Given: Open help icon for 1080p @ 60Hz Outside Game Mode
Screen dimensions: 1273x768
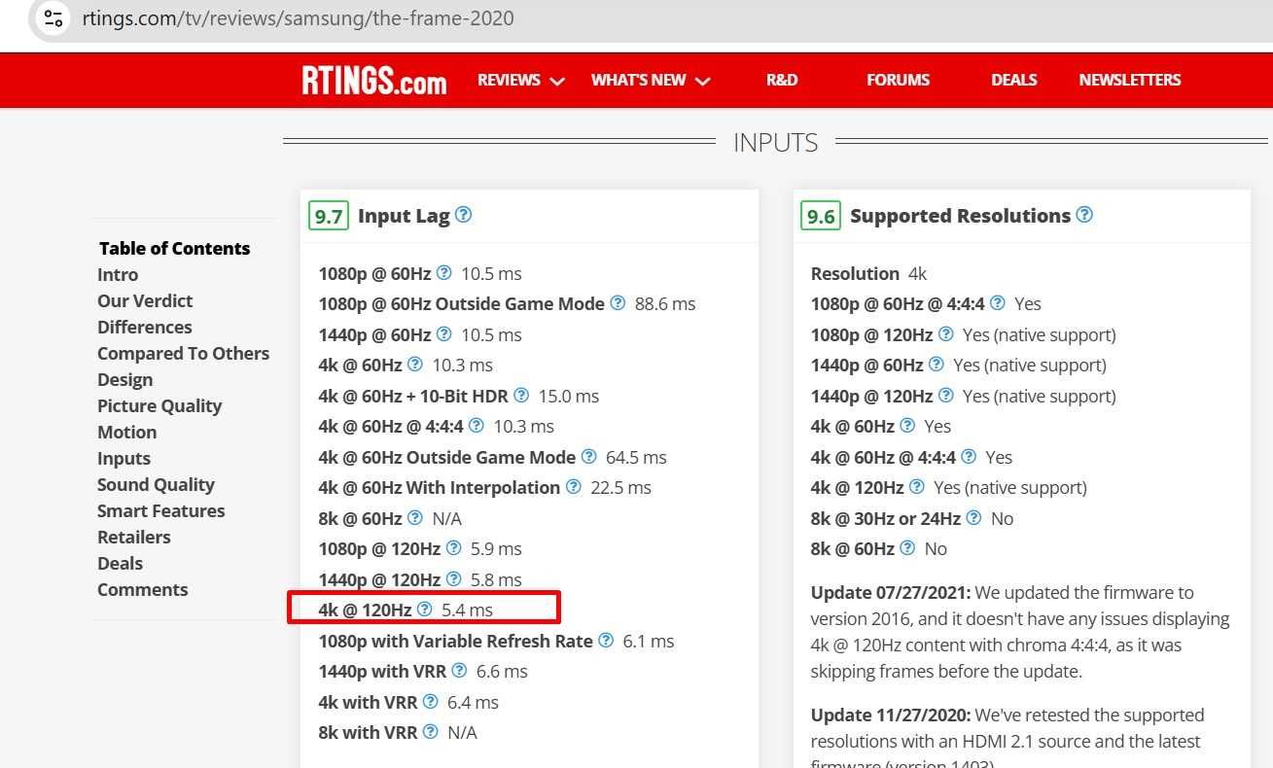Looking at the screenshot, I should tap(618, 303).
